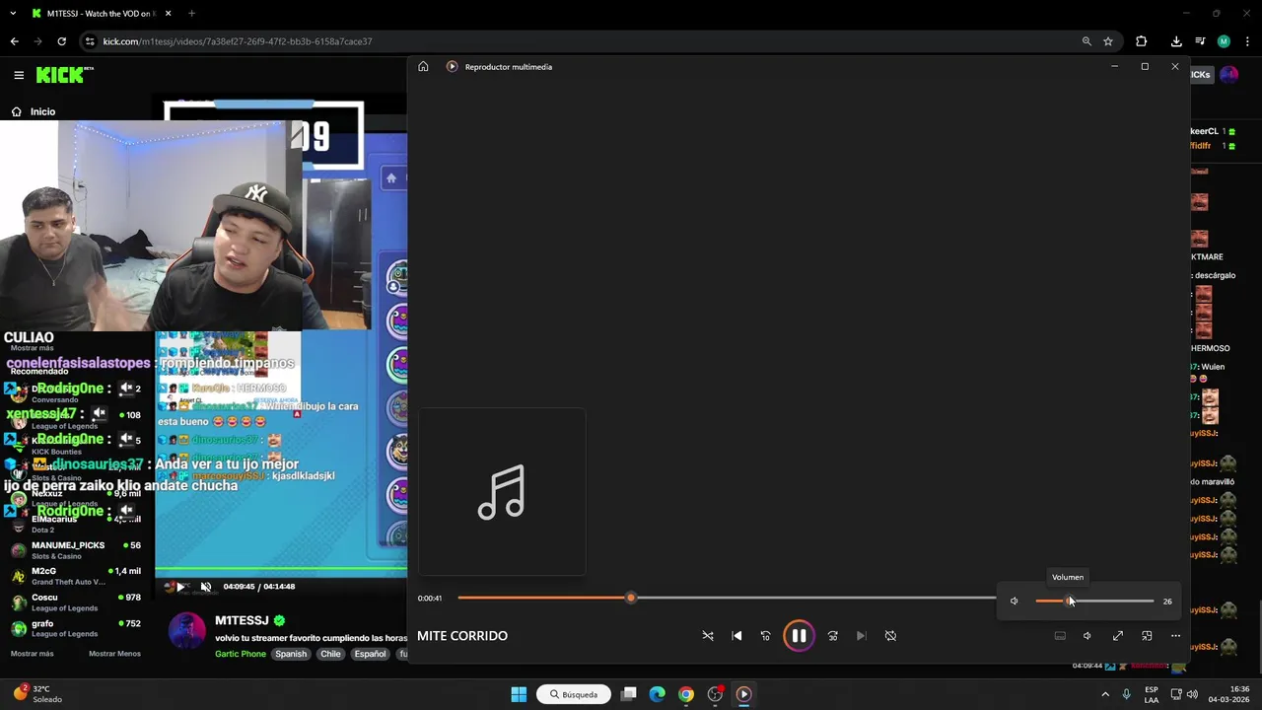Image resolution: width=1262 pixels, height=710 pixels.
Task: Open browser downloads
Action: [1176, 41]
